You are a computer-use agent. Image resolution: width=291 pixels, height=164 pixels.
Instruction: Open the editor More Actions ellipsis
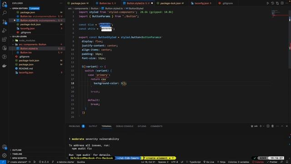(x=287, y=3)
